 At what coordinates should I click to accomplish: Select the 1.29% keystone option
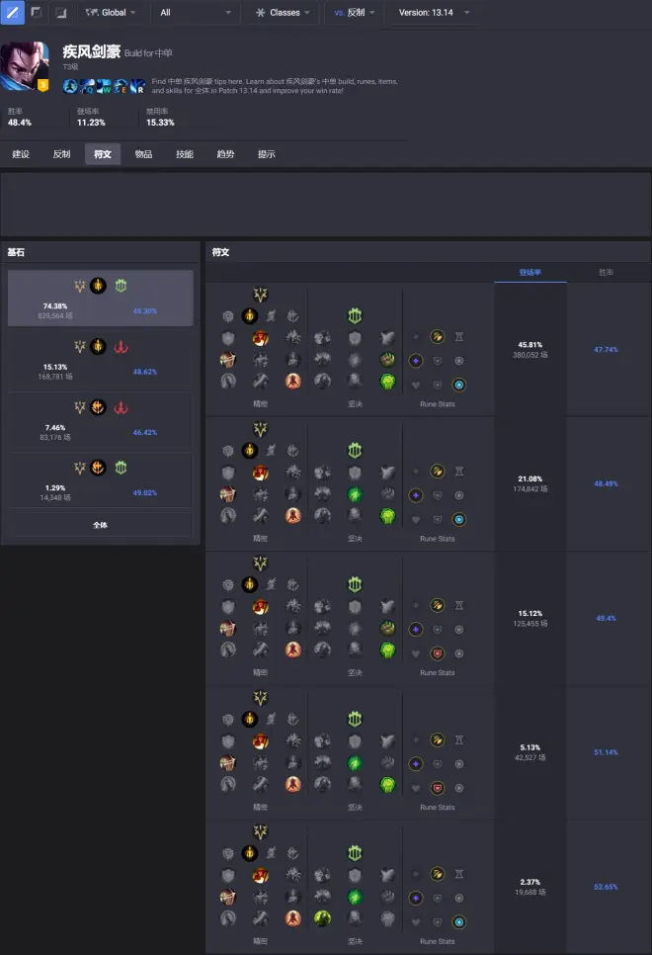[x=100, y=481]
